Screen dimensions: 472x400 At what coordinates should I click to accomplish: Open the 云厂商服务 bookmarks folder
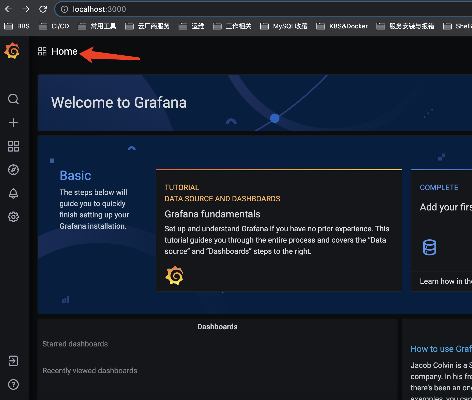[x=147, y=26]
